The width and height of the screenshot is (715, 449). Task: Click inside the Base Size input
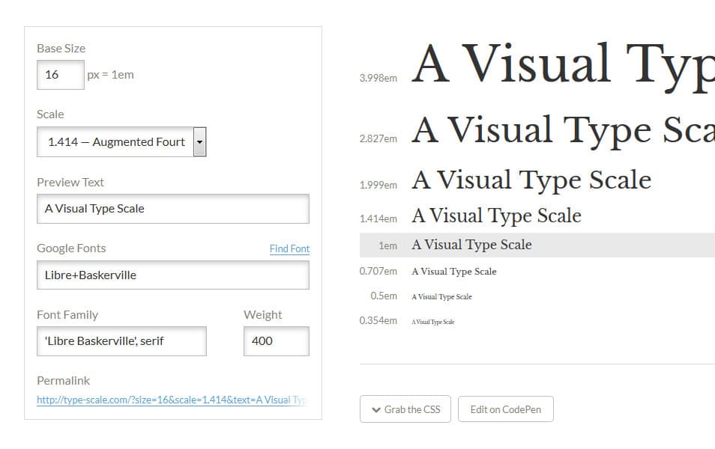60,74
